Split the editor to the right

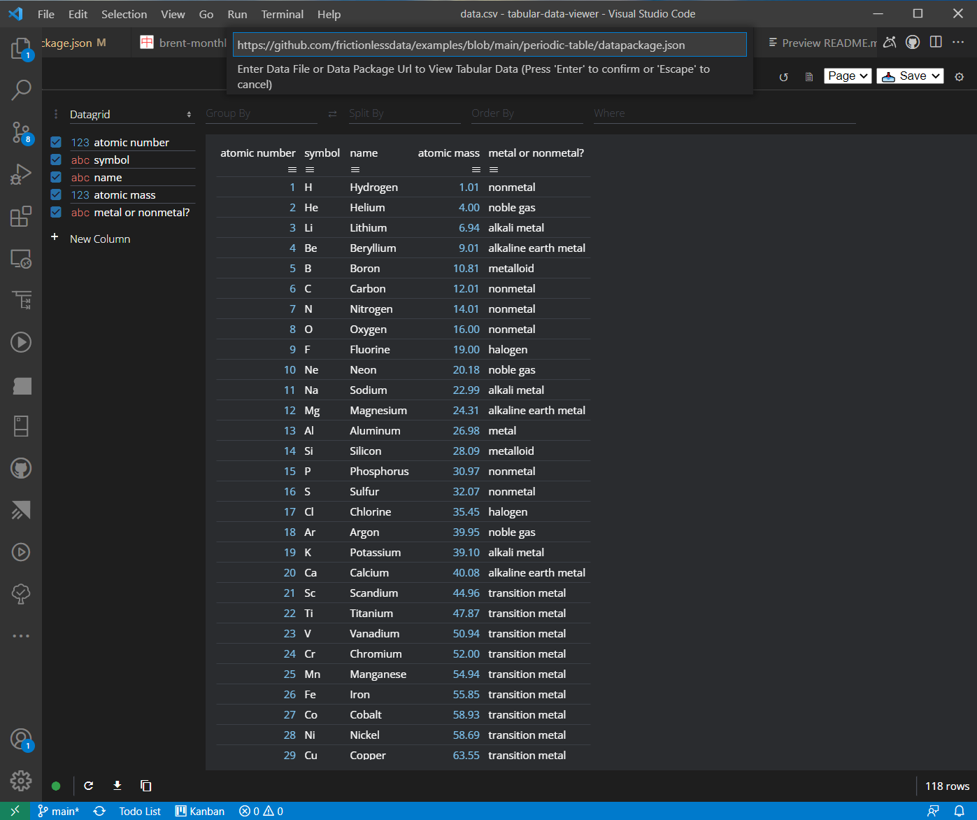point(936,42)
